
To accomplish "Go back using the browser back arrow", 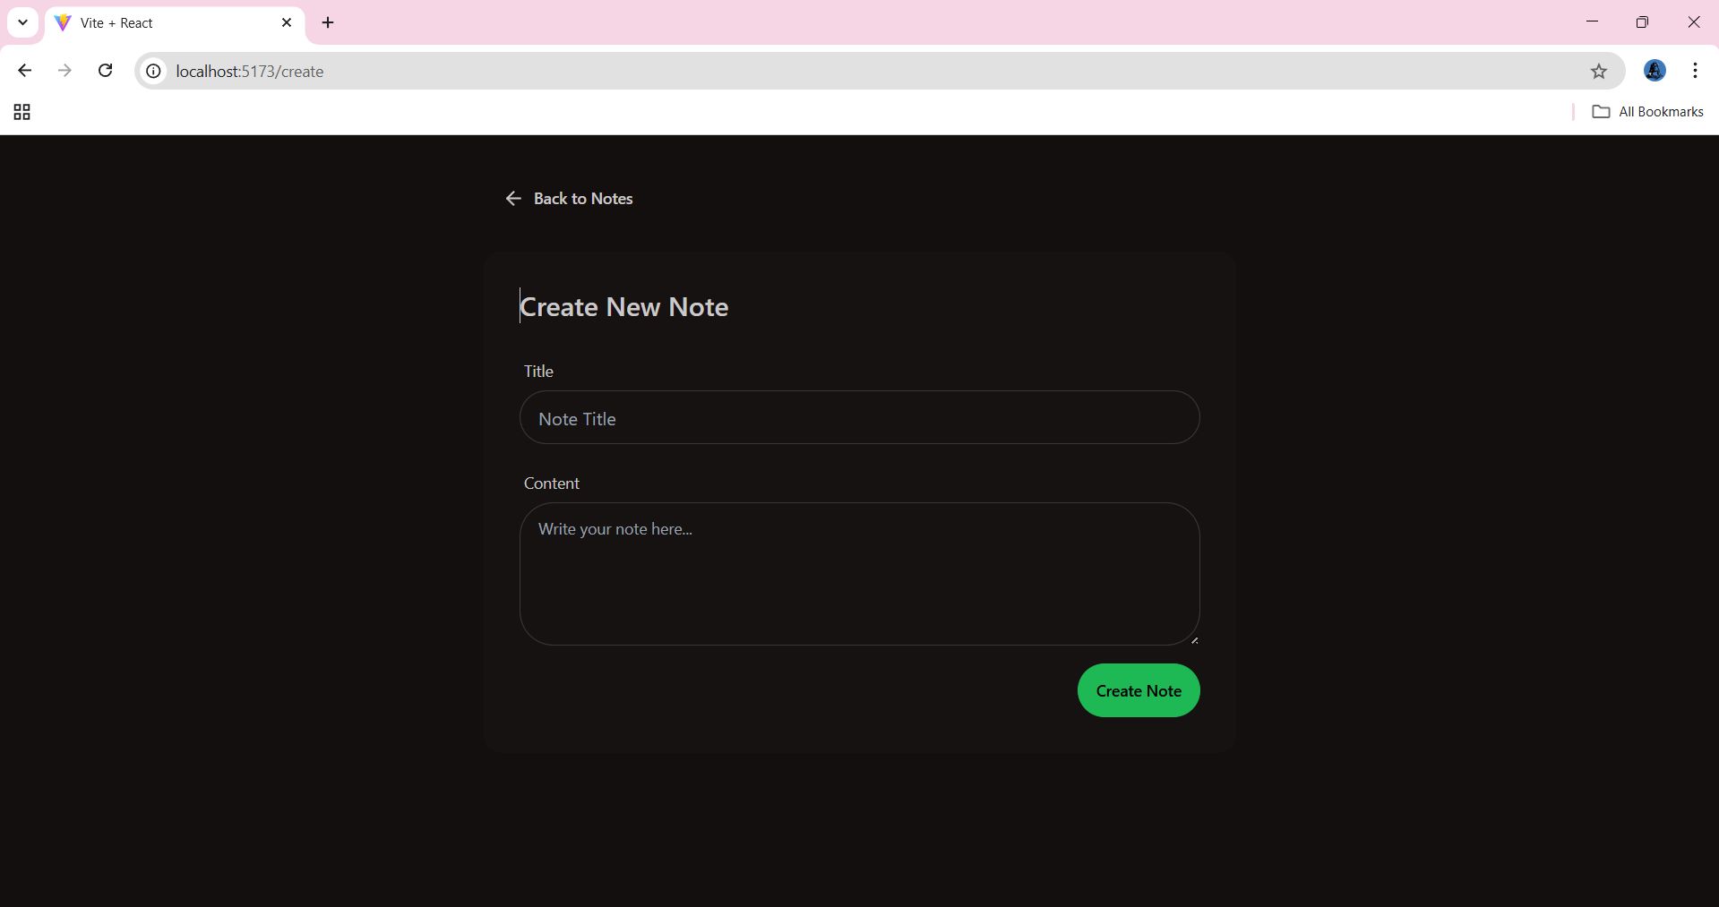I will [25, 71].
